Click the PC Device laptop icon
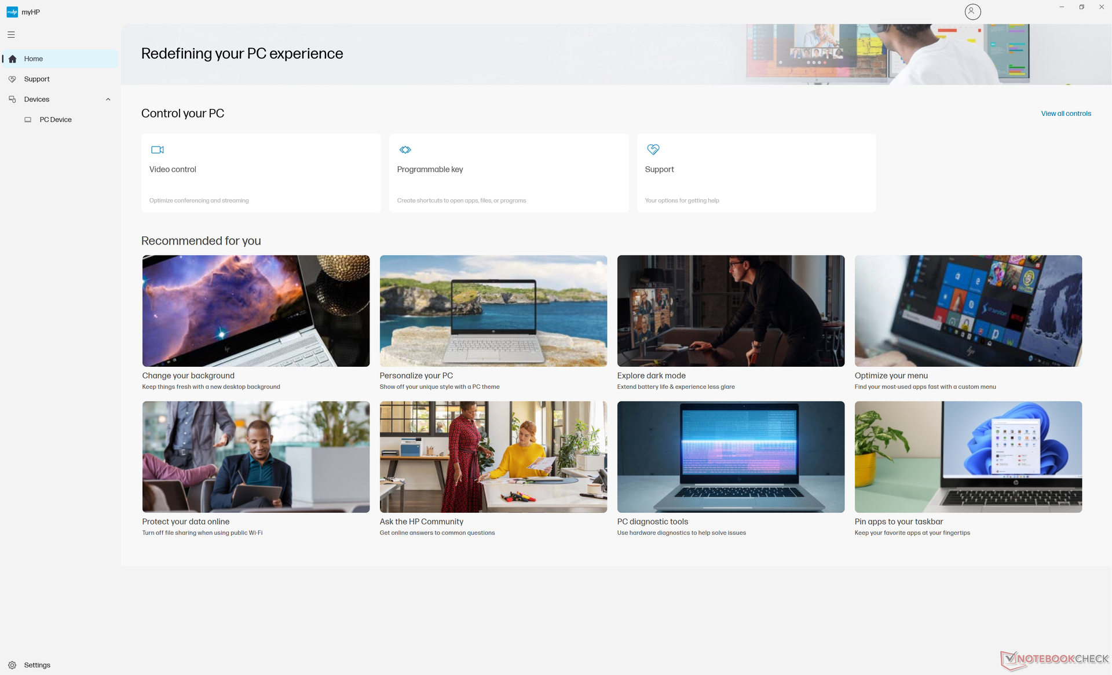Image resolution: width=1112 pixels, height=675 pixels. coord(28,119)
